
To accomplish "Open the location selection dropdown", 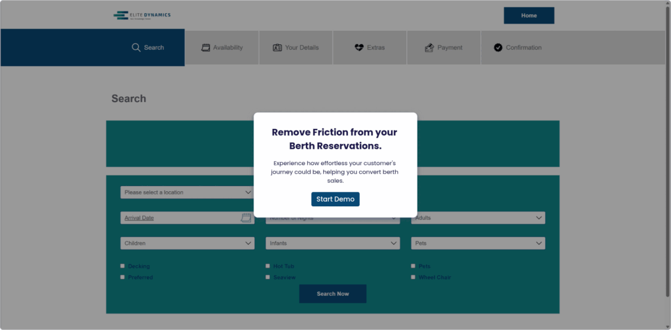I will pos(187,192).
